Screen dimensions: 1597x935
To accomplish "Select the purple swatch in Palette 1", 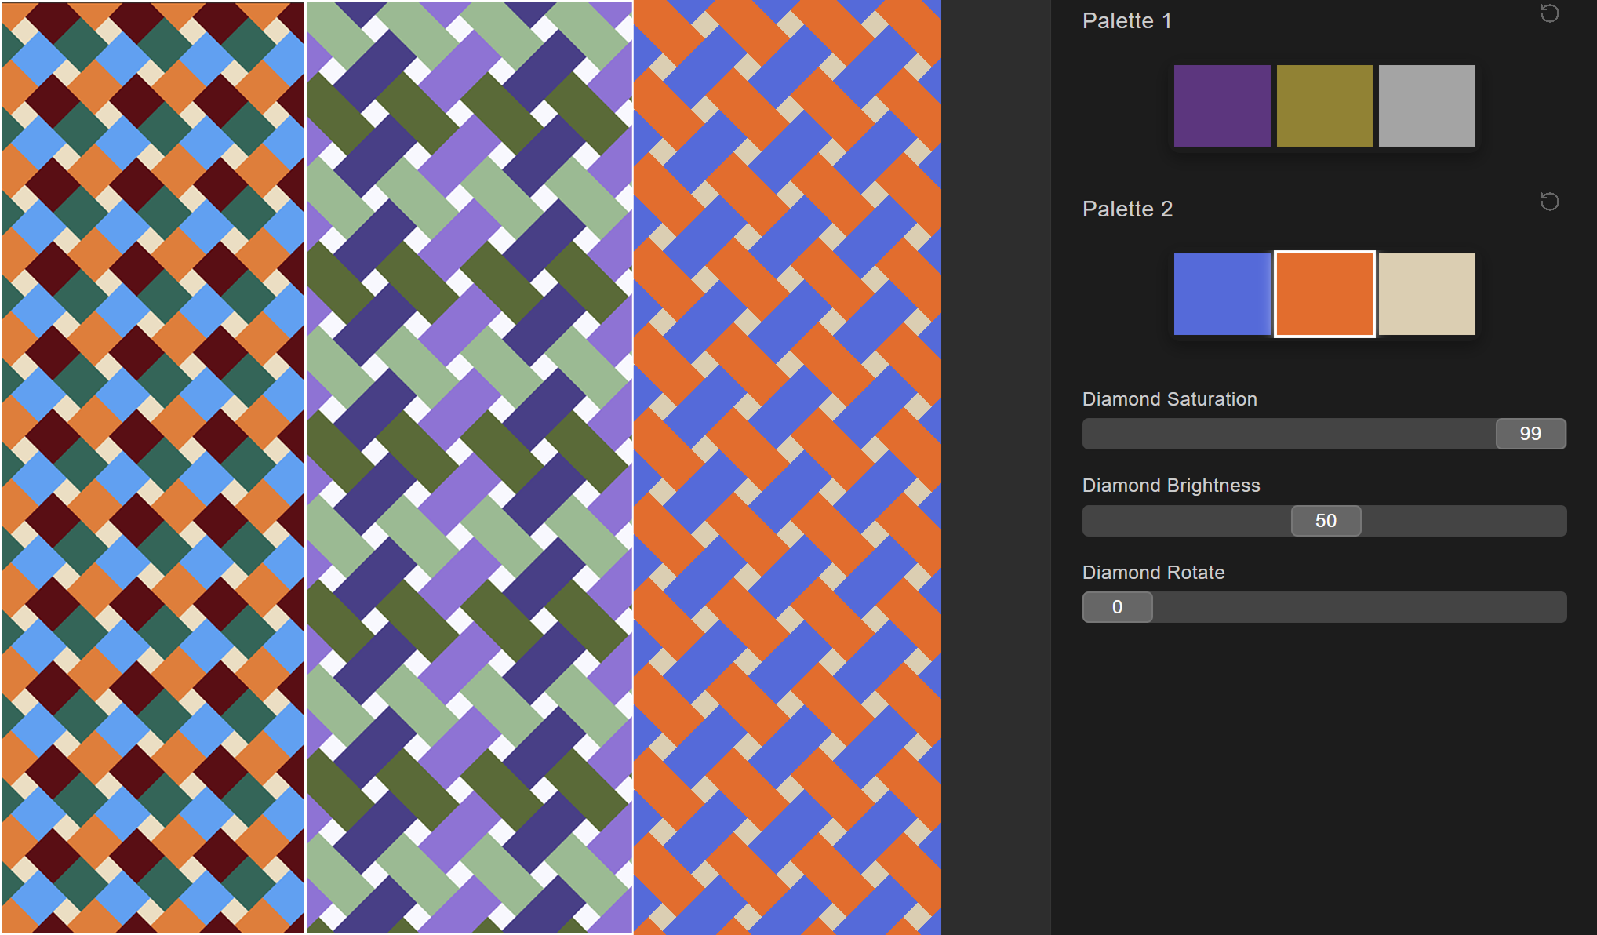I will coord(1221,106).
